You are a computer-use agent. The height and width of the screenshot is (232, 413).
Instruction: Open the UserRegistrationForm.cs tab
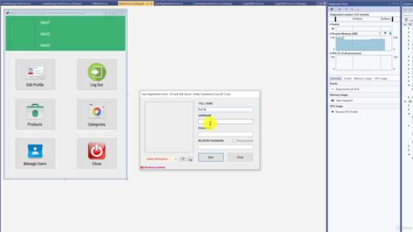click(168, 3)
